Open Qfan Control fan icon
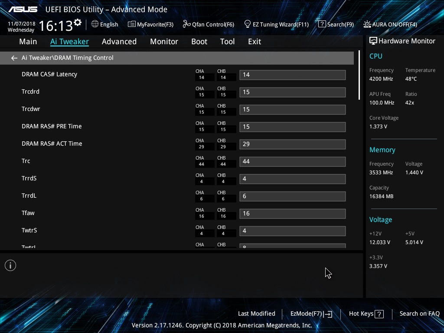This screenshot has height=333, width=444. [x=186, y=24]
